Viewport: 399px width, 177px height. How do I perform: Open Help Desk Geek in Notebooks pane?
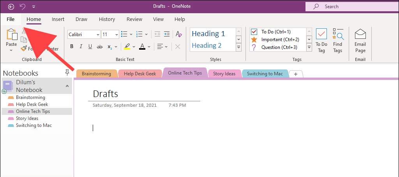[x=32, y=104]
